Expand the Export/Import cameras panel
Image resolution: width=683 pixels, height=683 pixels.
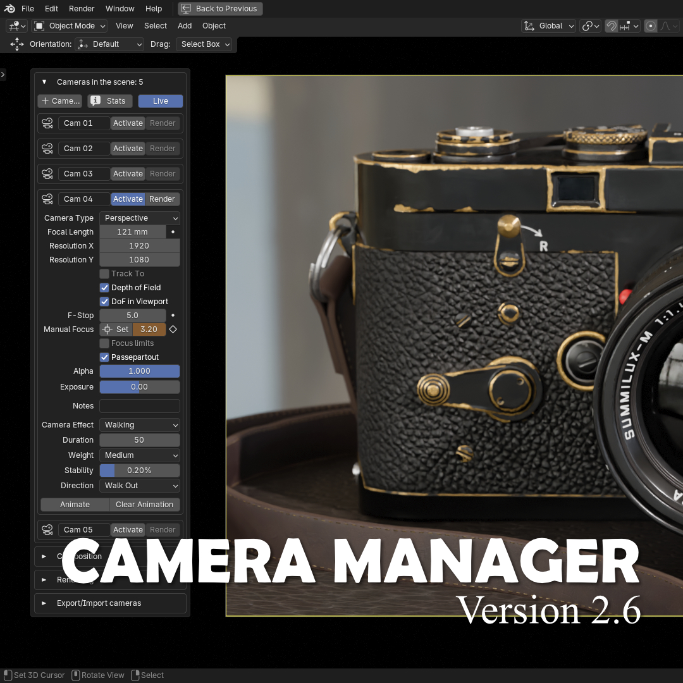pos(99,603)
